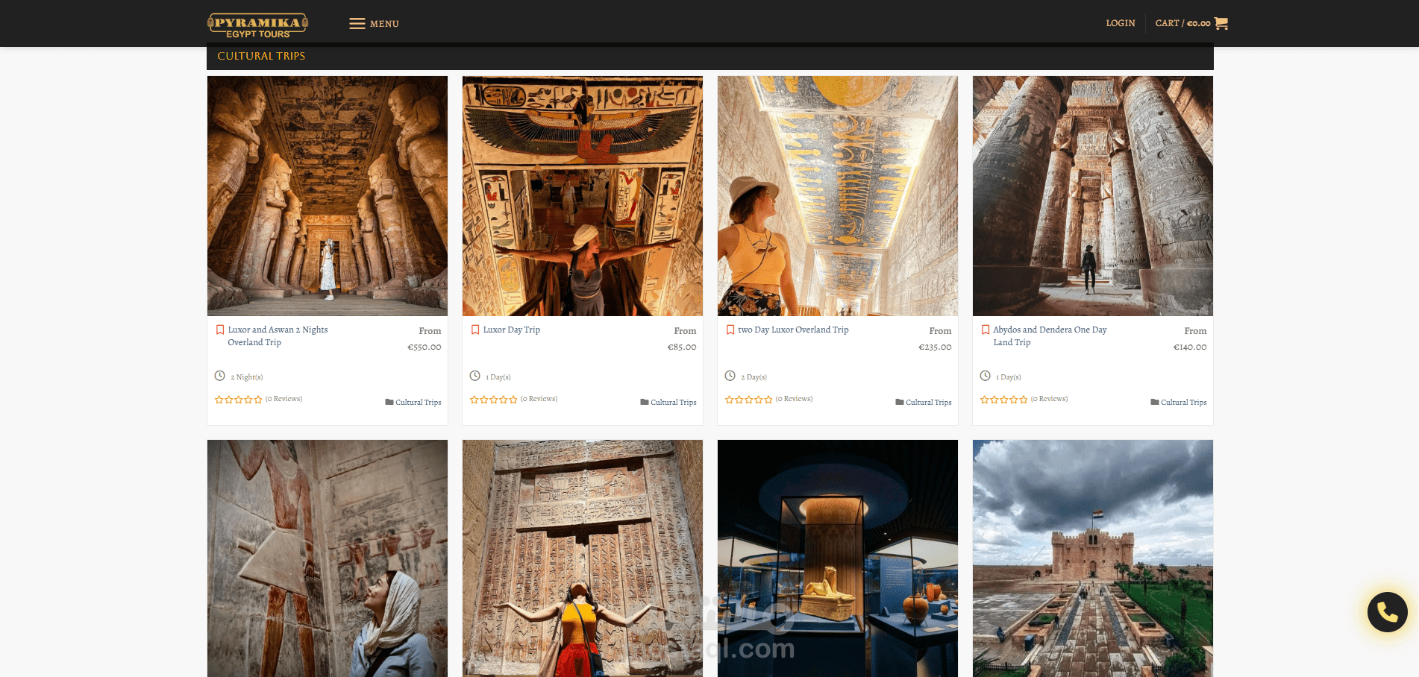Bookmark the Luxor Day Trip
The image size is (1419, 677).
point(475,330)
